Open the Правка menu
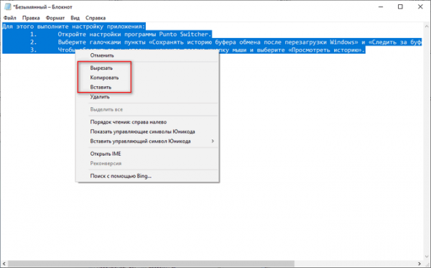Viewport: 431px width, 268px height. (x=31, y=18)
